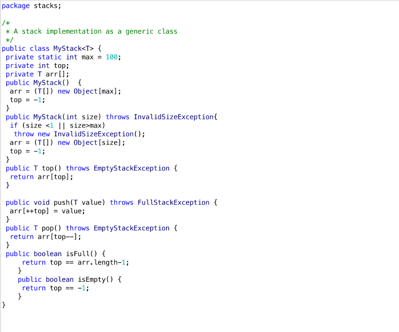Click the 'package stacks;' line

pyautogui.click(x=31, y=6)
